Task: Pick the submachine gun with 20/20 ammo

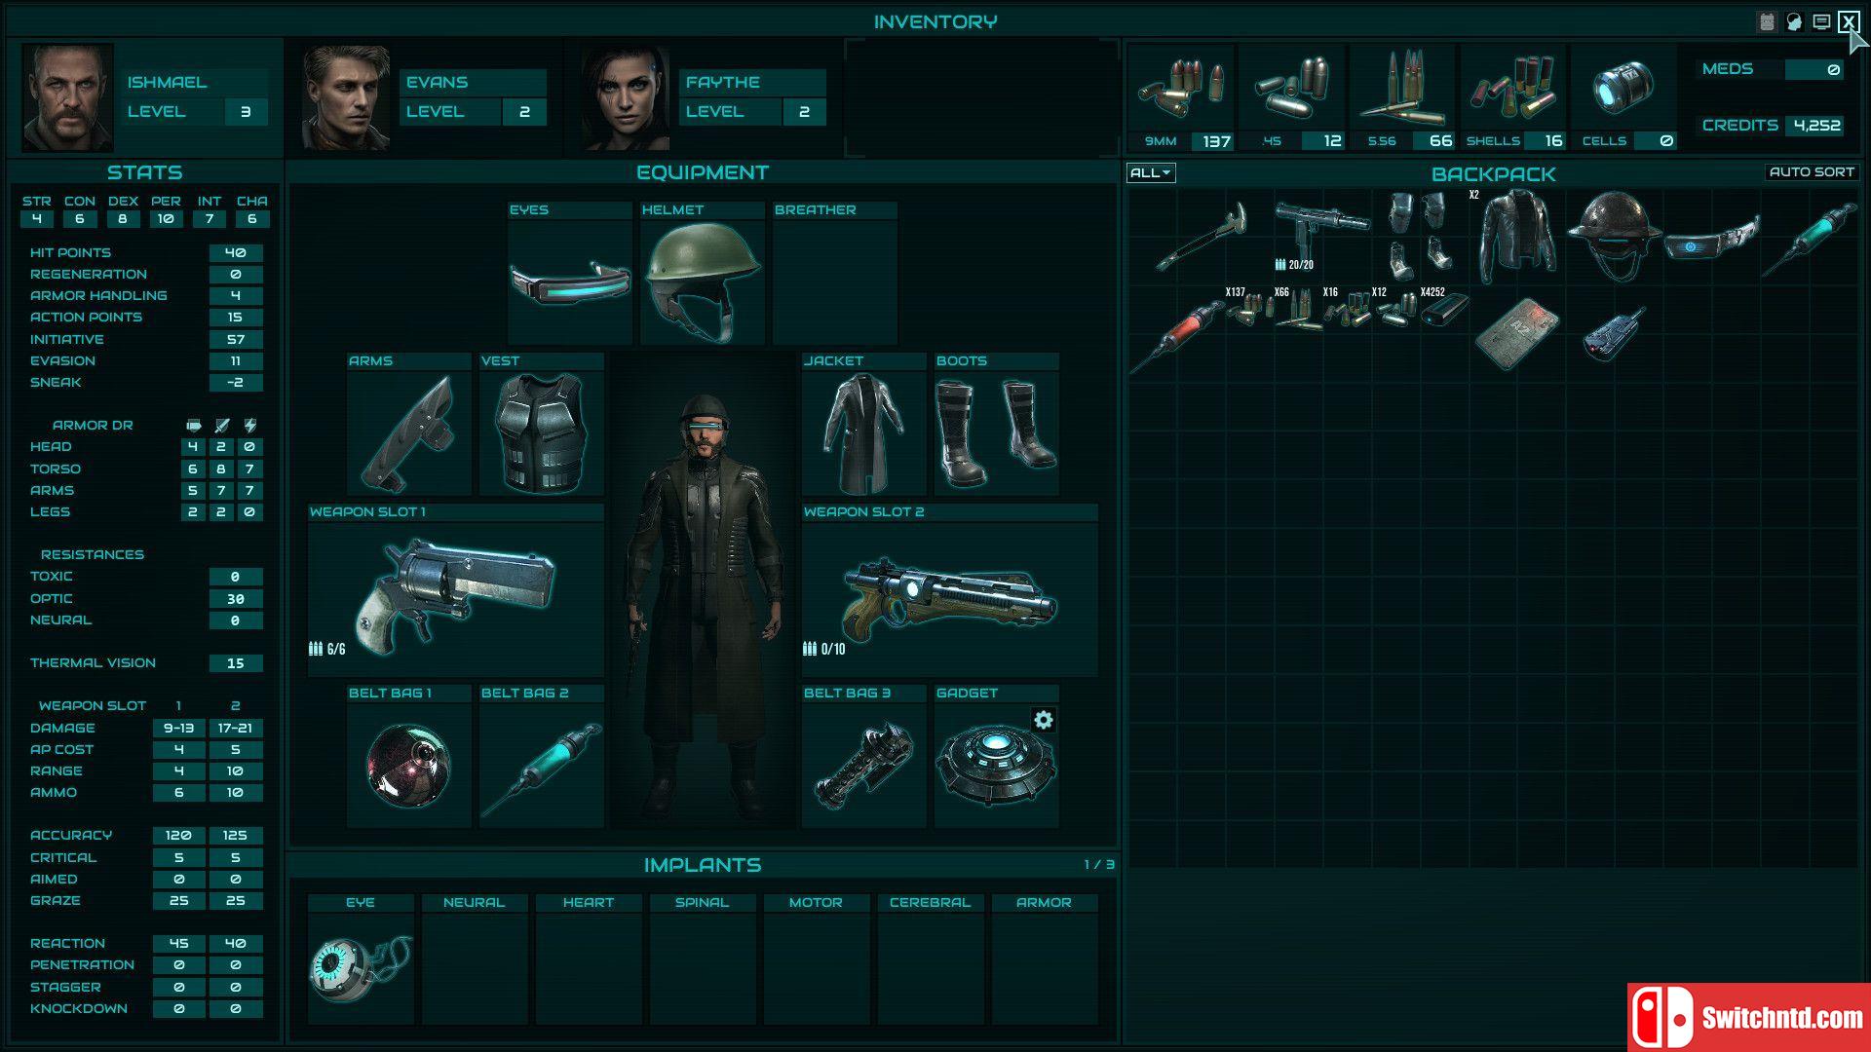Action: point(1322,232)
